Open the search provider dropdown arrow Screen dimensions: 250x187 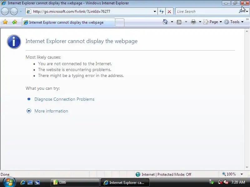(x=247, y=12)
